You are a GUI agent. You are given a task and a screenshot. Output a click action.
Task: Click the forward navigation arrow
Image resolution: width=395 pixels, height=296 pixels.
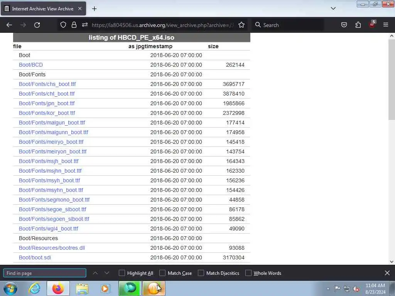[23, 25]
